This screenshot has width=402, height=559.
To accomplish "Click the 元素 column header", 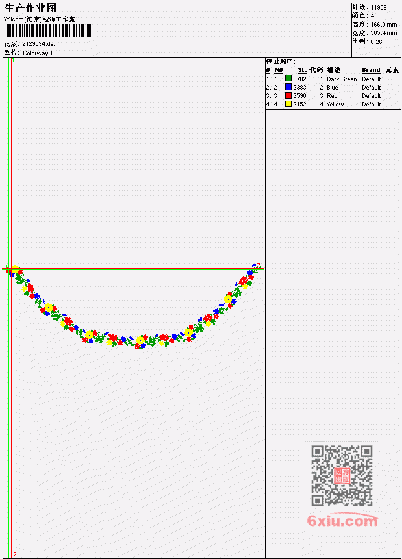I will click(392, 70).
